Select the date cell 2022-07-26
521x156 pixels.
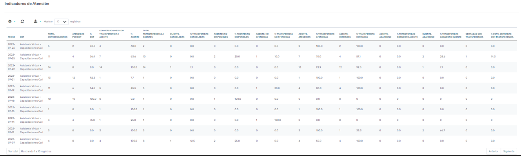pyautogui.click(x=11, y=46)
